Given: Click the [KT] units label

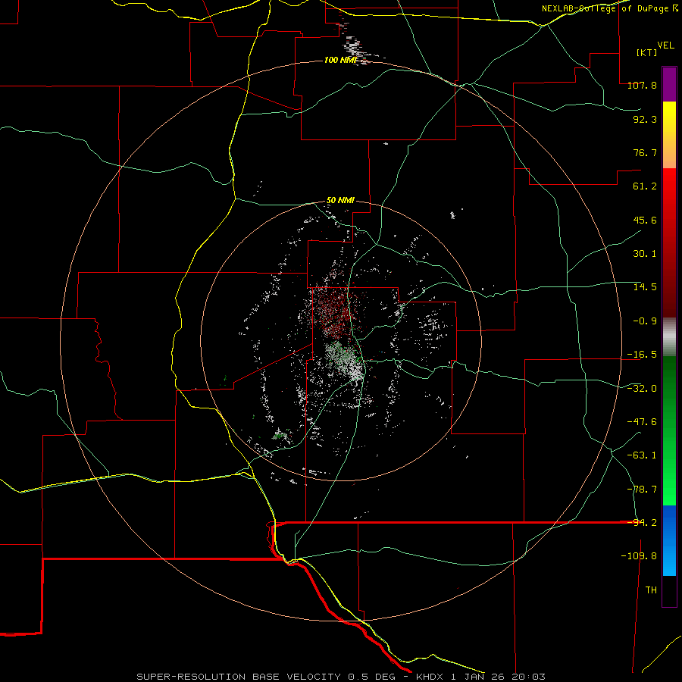Looking at the screenshot, I should tap(646, 52).
